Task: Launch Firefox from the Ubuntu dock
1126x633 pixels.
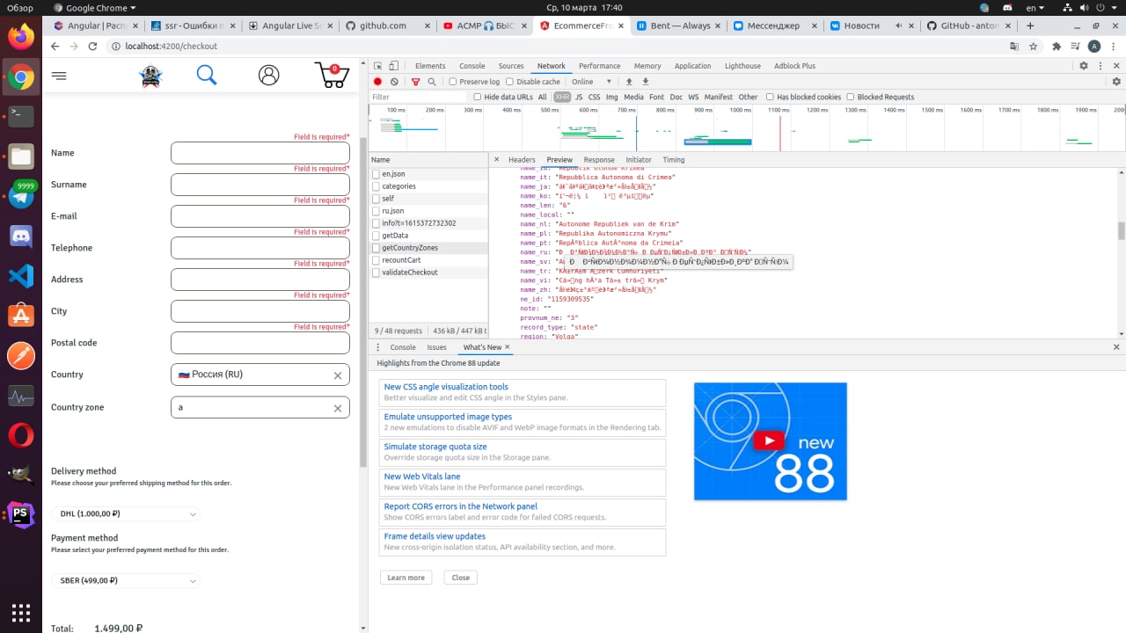Action: tap(21, 36)
